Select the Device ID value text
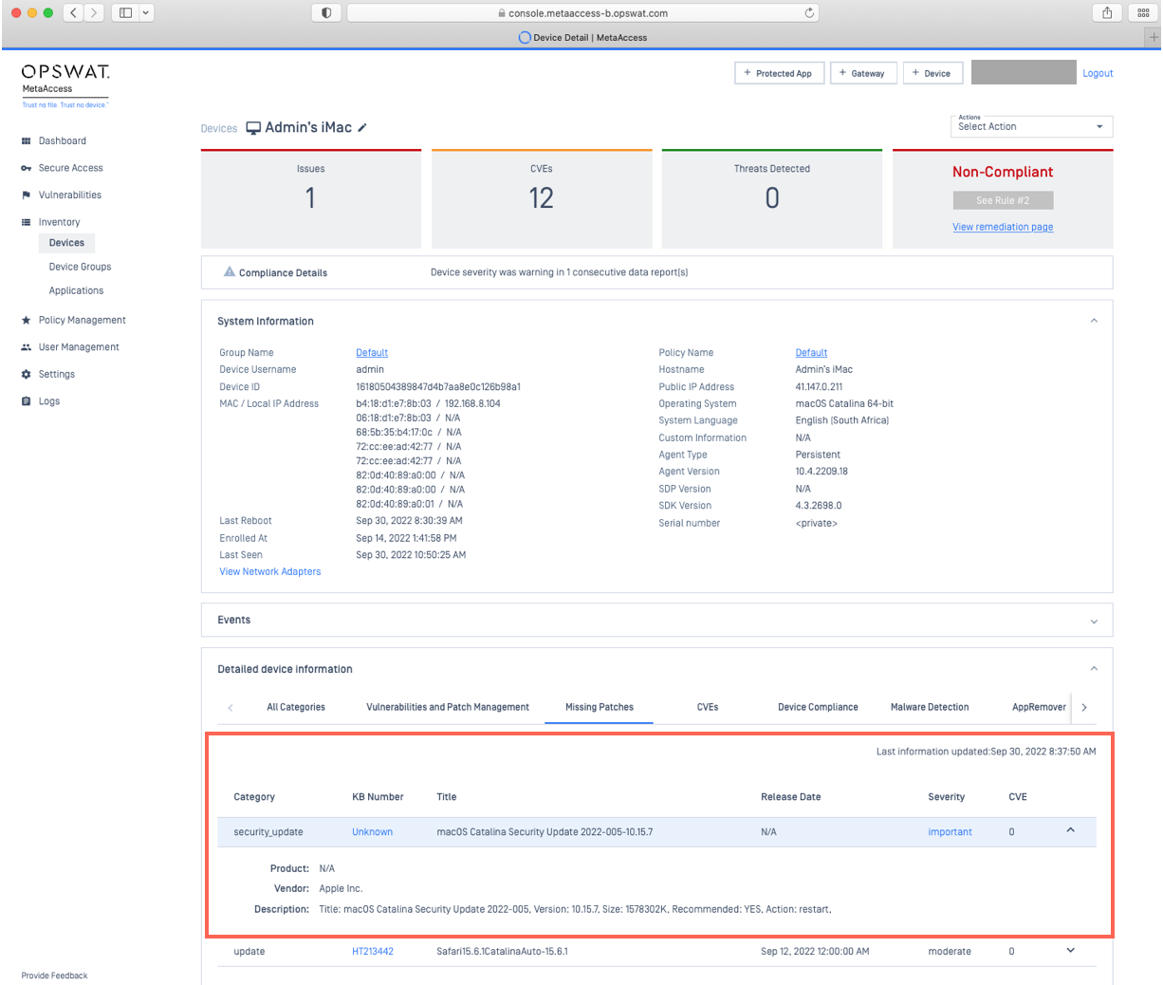The height and width of the screenshot is (985, 1163). point(438,387)
